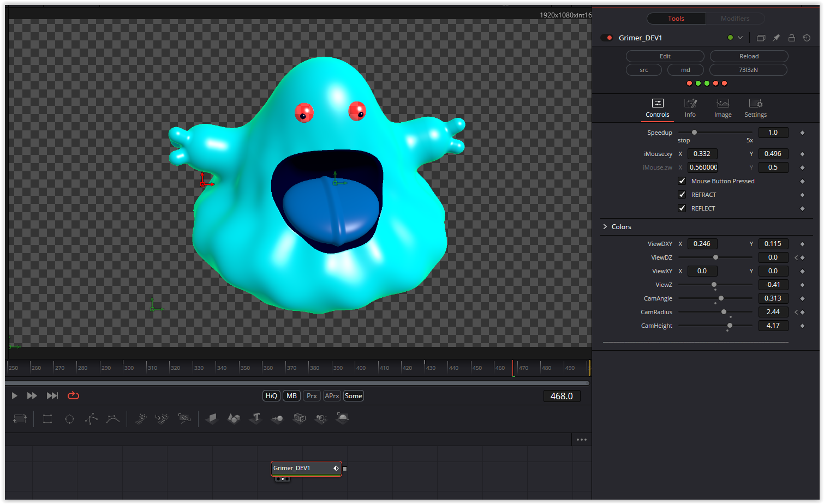Viewport: 824px width, 504px height.
Task: Click the CamAngle slider handle
Action: tap(721, 298)
